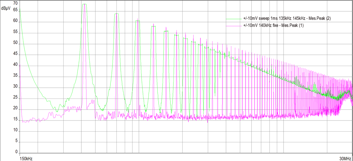Click the 0 value on the y-axis
This screenshot has width=353, height=161.
(17, 152)
